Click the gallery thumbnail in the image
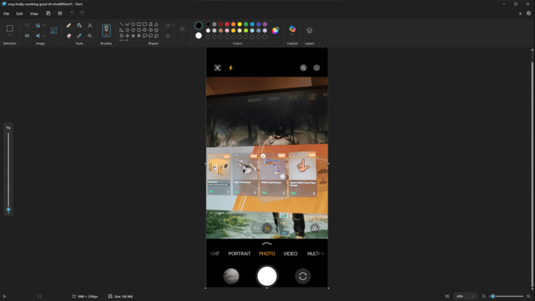Screen dimensions: 535x301 pyautogui.click(x=231, y=276)
